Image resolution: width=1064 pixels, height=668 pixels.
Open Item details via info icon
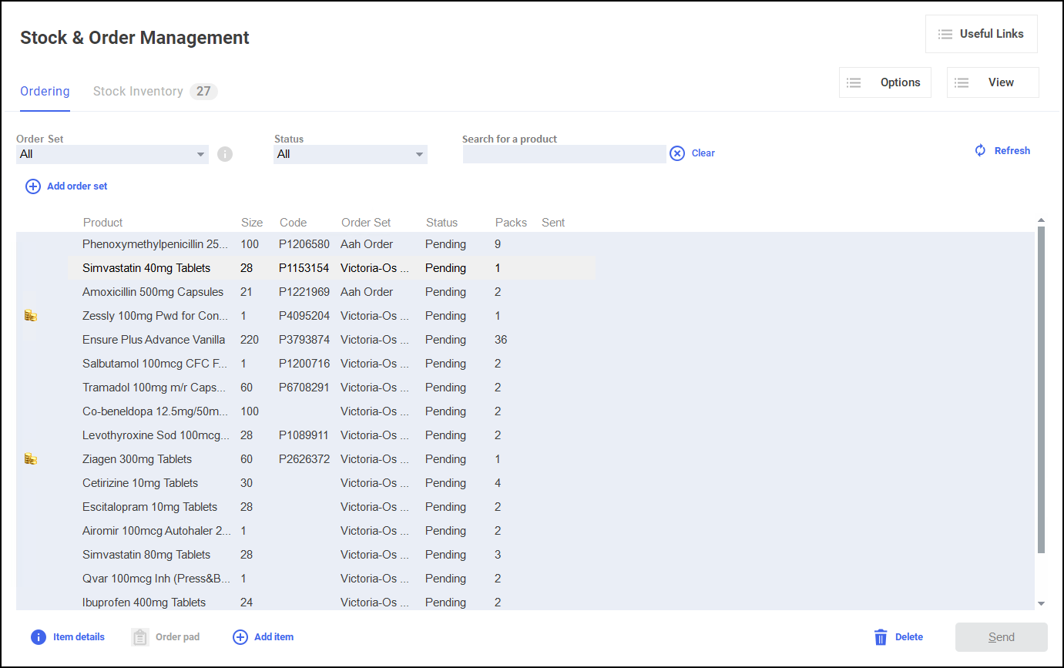(x=39, y=637)
